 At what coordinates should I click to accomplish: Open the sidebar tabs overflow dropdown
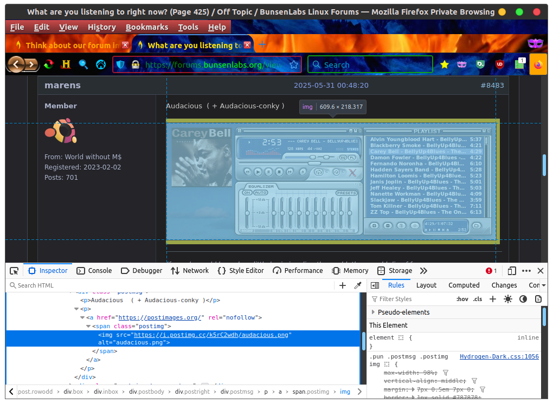[x=544, y=285]
